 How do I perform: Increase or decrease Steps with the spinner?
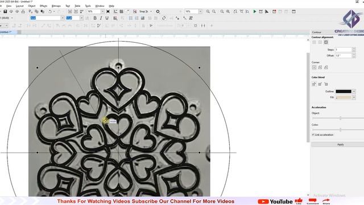(x=354, y=50)
